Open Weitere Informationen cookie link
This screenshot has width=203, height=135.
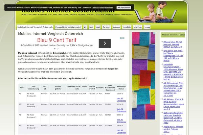point(103,8)
